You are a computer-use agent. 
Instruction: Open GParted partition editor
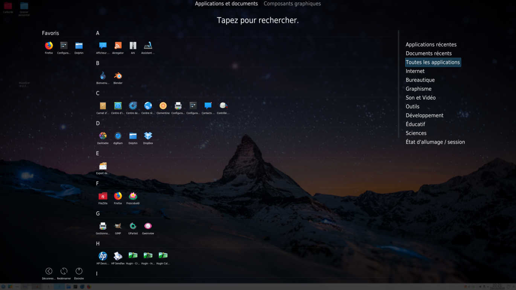(x=133, y=226)
